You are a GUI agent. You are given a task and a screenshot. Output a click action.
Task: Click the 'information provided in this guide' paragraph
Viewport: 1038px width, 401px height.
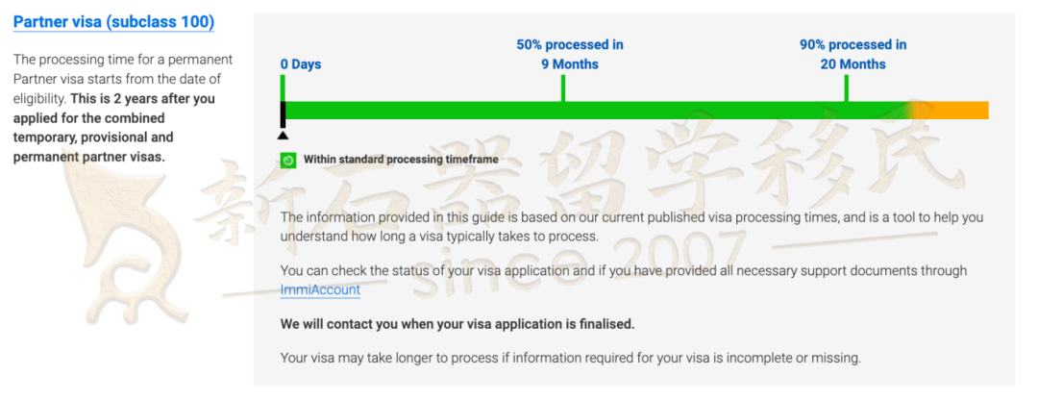coord(631,227)
